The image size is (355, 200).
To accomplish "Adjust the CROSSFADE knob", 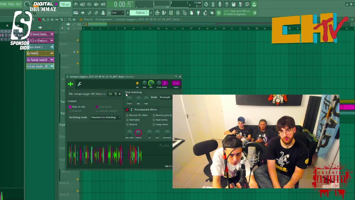I will (167, 133).
